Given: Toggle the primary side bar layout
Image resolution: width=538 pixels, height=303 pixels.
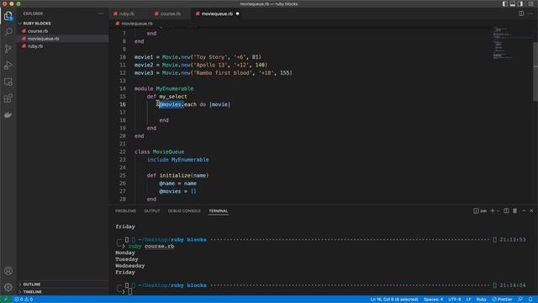Looking at the screenshot, I should (x=504, y=3).
